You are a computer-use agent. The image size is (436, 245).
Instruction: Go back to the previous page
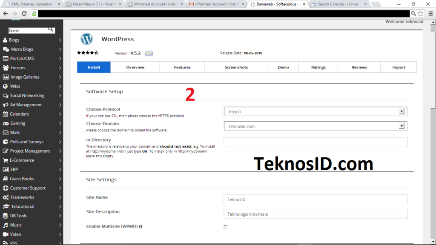[x=6, y=13]
